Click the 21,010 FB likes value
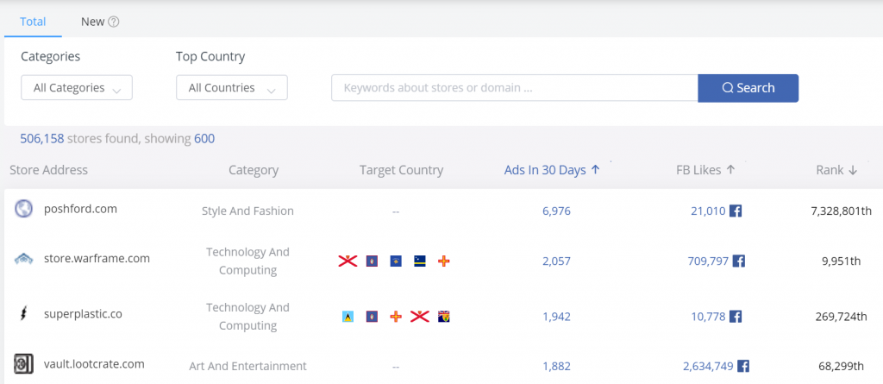 [x=709, y=211]
